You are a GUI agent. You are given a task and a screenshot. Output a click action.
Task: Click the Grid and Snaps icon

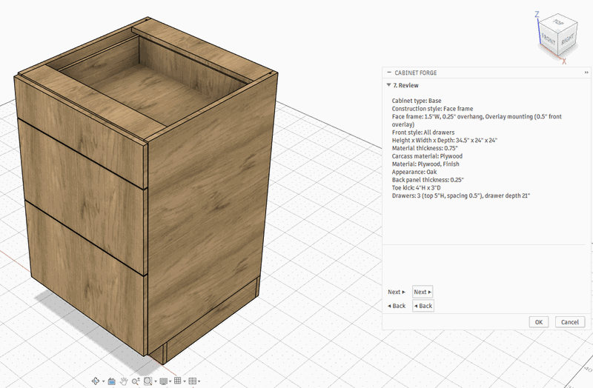pyautogui.click(x=177, y=381)
